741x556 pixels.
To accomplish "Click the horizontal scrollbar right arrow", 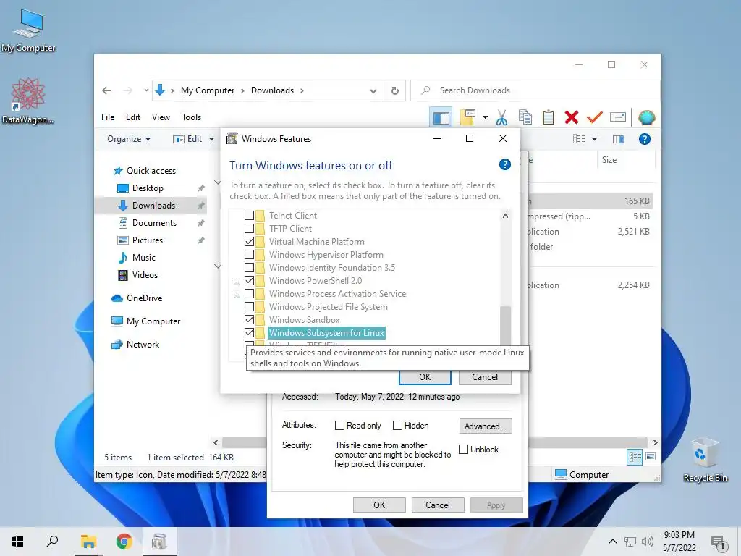I will tap(655, 442).
